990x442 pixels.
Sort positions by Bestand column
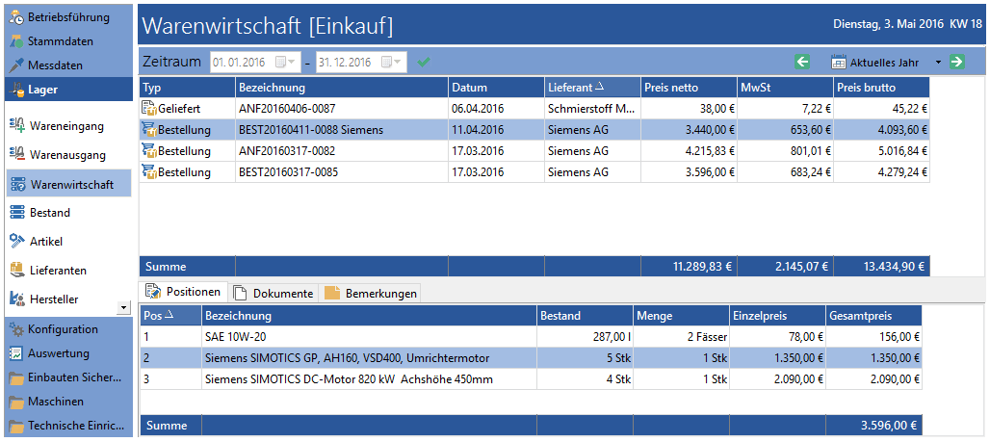(585, 316)
